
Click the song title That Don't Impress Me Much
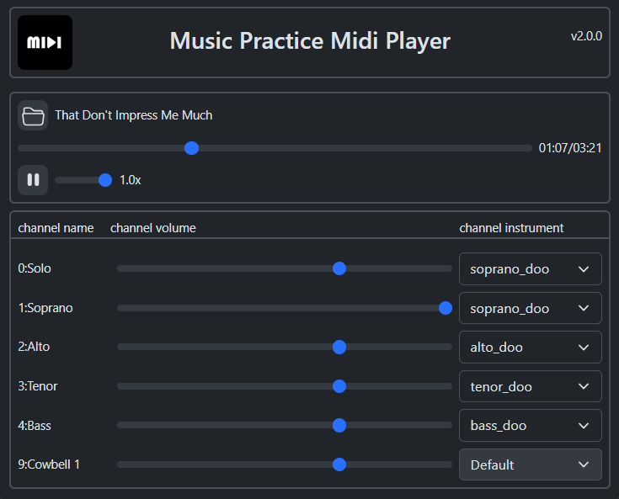tap(133, 115)
